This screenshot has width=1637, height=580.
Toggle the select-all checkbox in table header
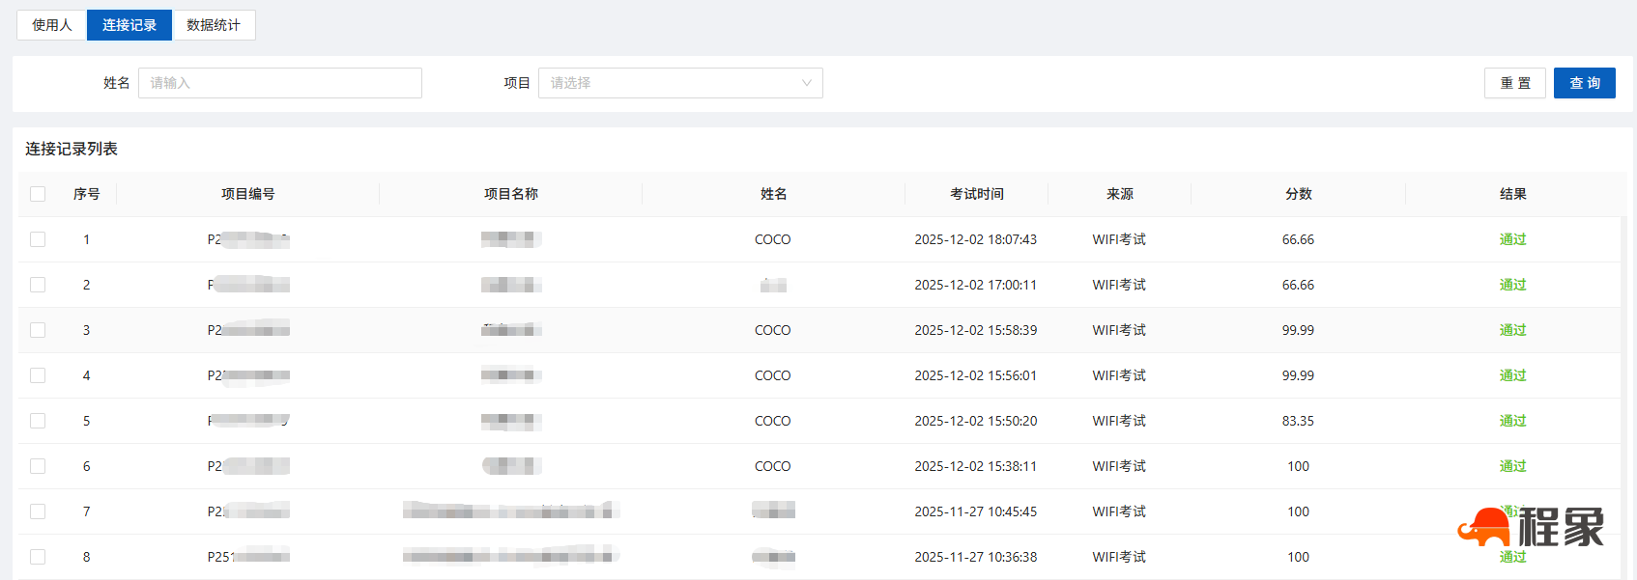point(38,194)
